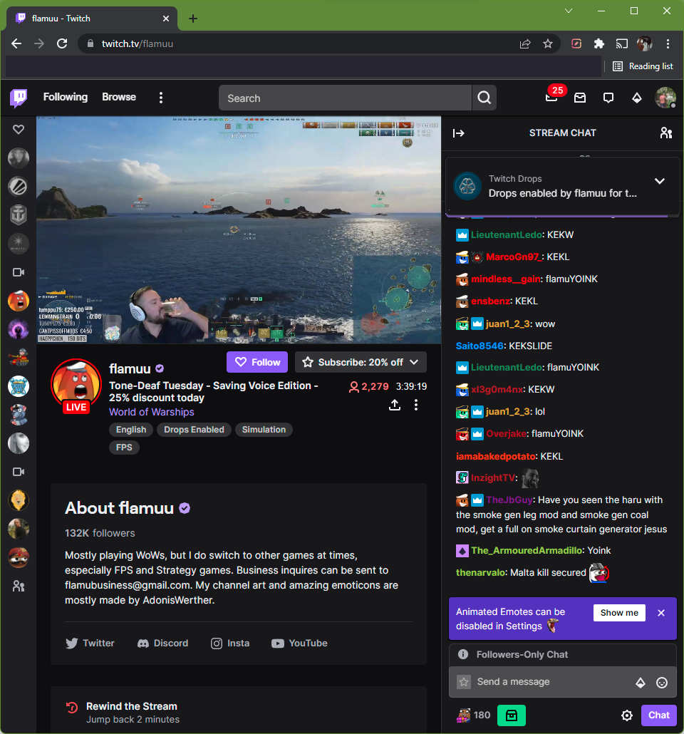The width and height of the screenshot is (684, 734).
Task: Open the emote picker smiley icon
Action: pos(661,683)
